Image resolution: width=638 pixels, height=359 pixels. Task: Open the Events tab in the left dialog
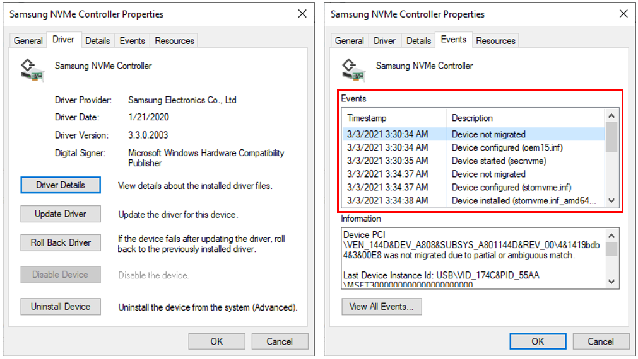click(x=133, y=40)
